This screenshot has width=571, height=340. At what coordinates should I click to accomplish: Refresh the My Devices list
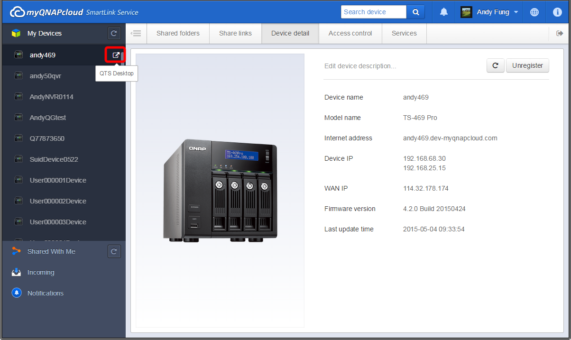click(114, 33)
